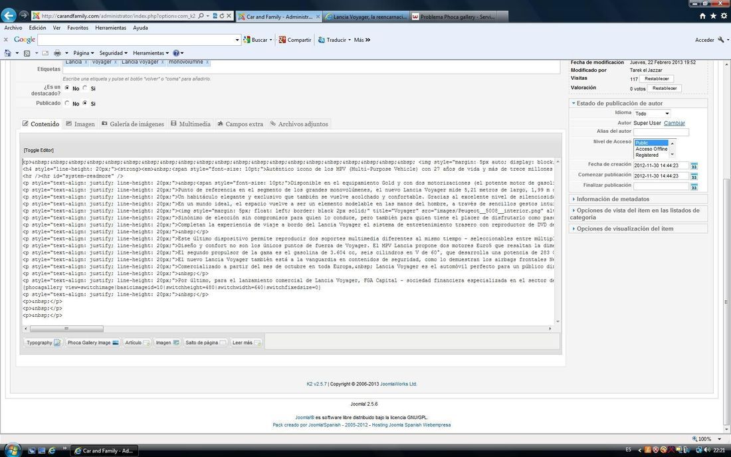Remove the Lancia tag with its x

tap(86, 62)
